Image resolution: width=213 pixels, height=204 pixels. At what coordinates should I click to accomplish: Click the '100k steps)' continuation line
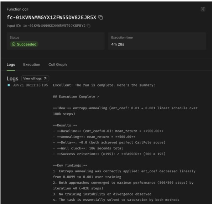[x=64, y=114]
